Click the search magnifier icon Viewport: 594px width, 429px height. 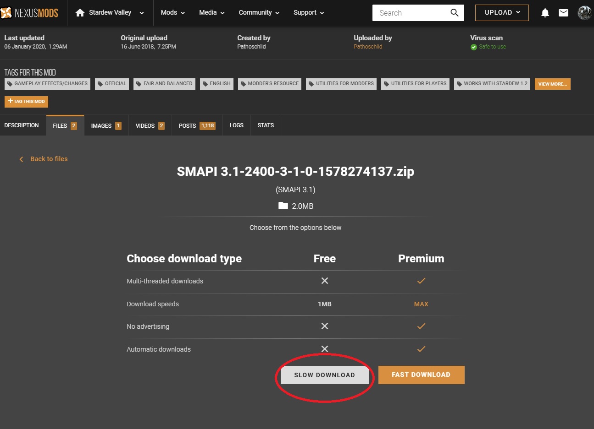(x=455, y=13)
